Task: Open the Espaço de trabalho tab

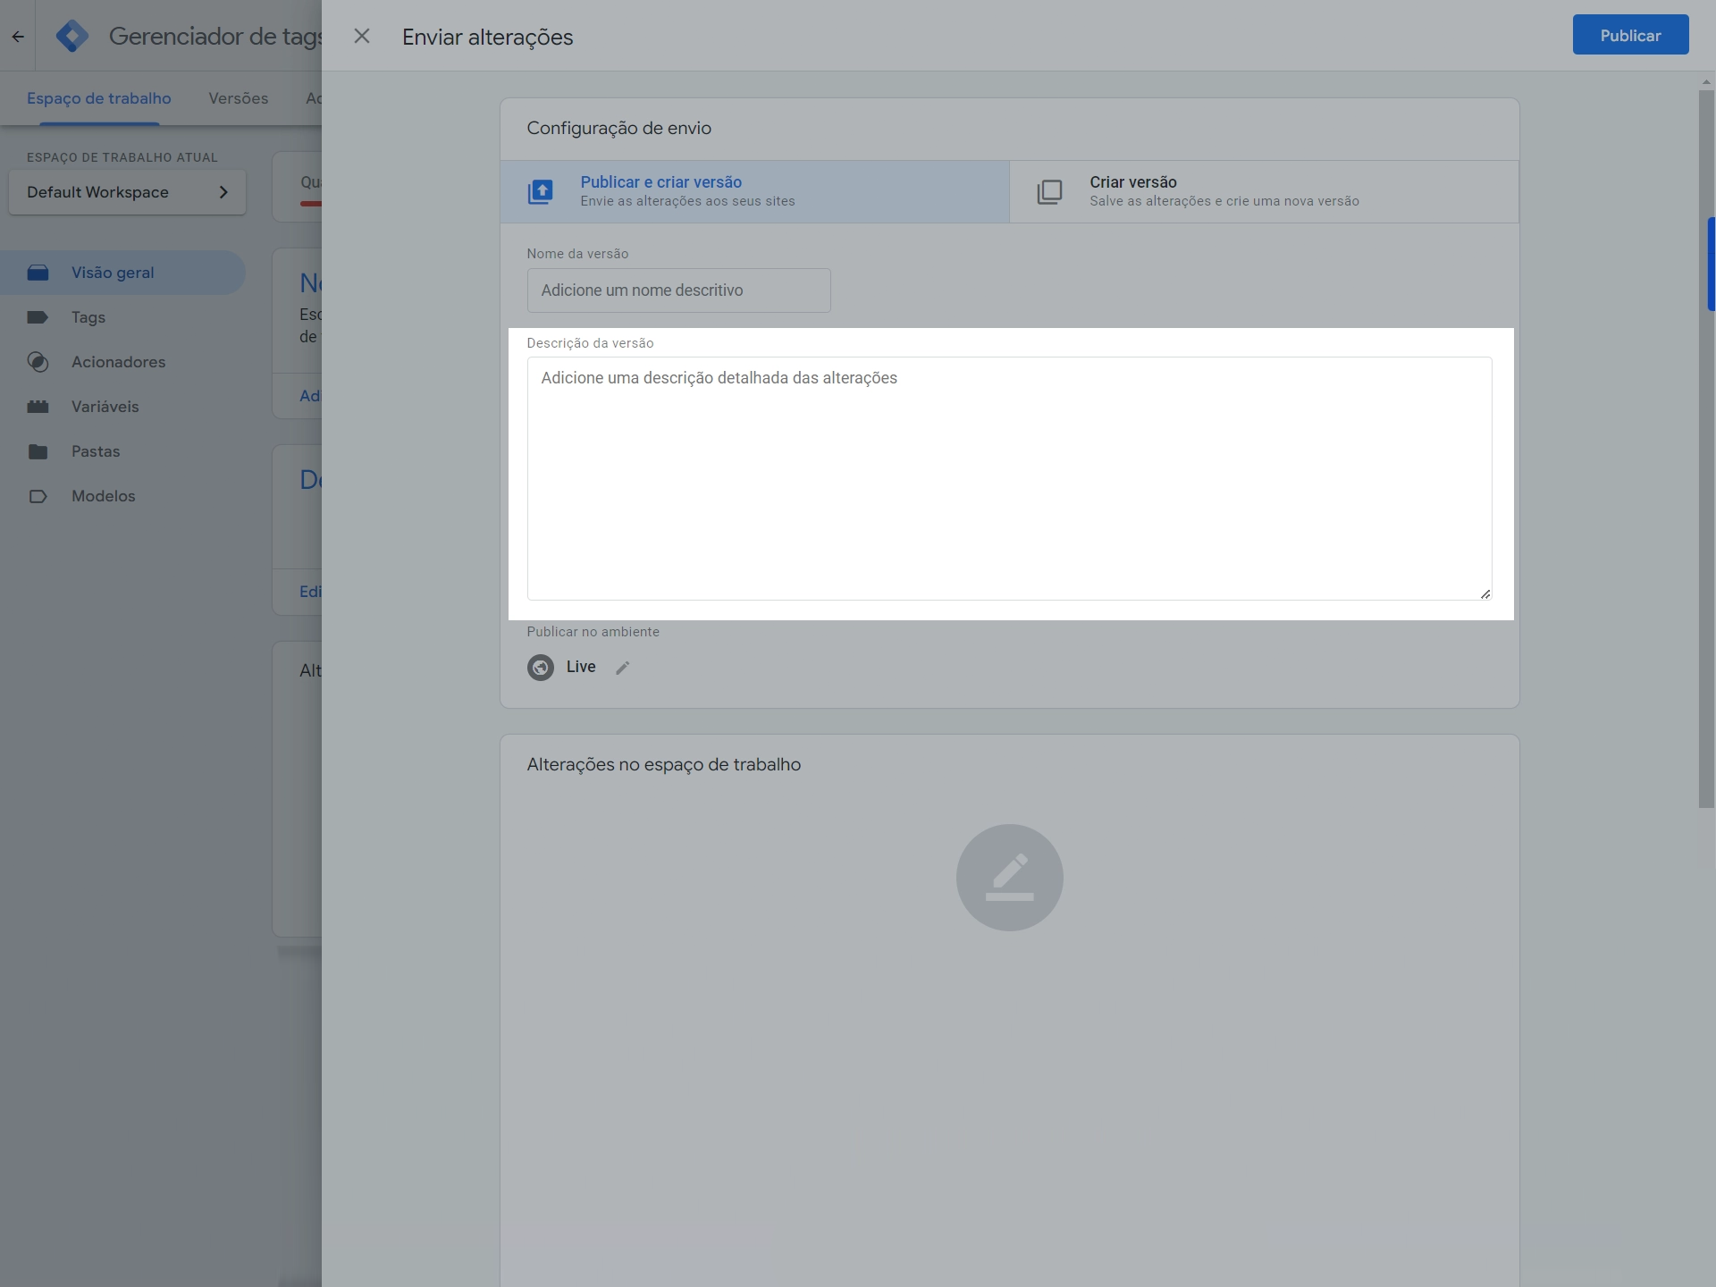Action: [x=98, y=98]
